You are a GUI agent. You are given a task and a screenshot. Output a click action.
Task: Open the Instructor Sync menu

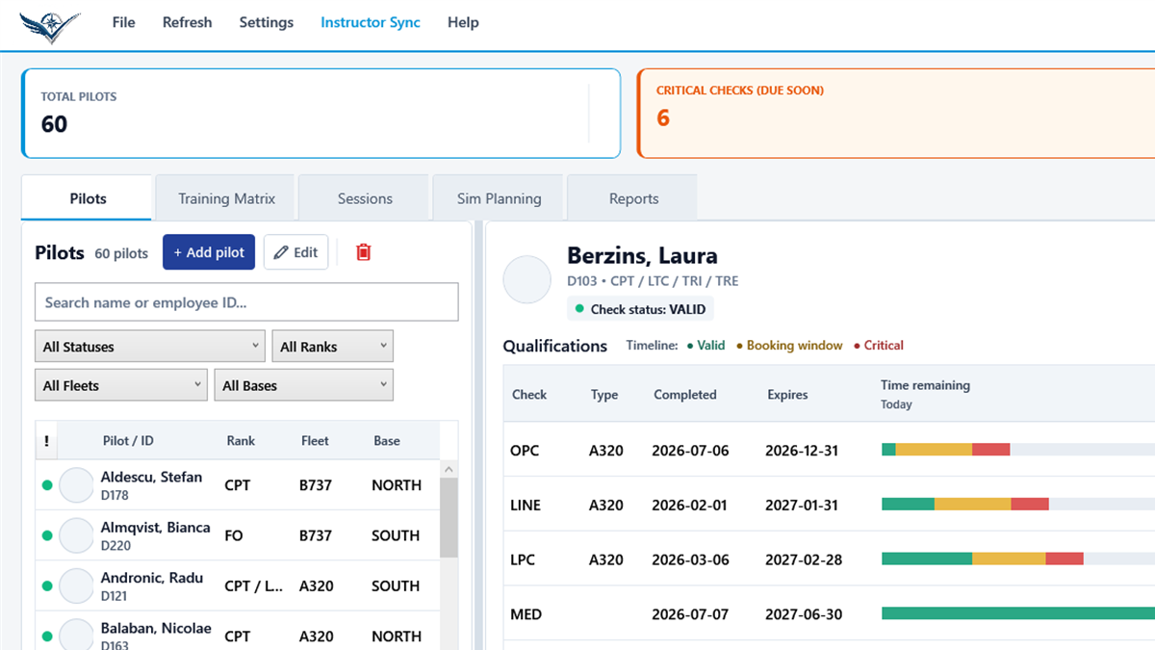click(371, 22)
